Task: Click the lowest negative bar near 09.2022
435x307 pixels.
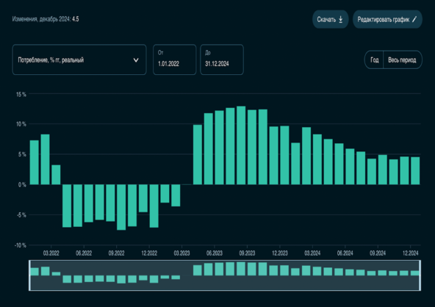Action: (121, 207)
